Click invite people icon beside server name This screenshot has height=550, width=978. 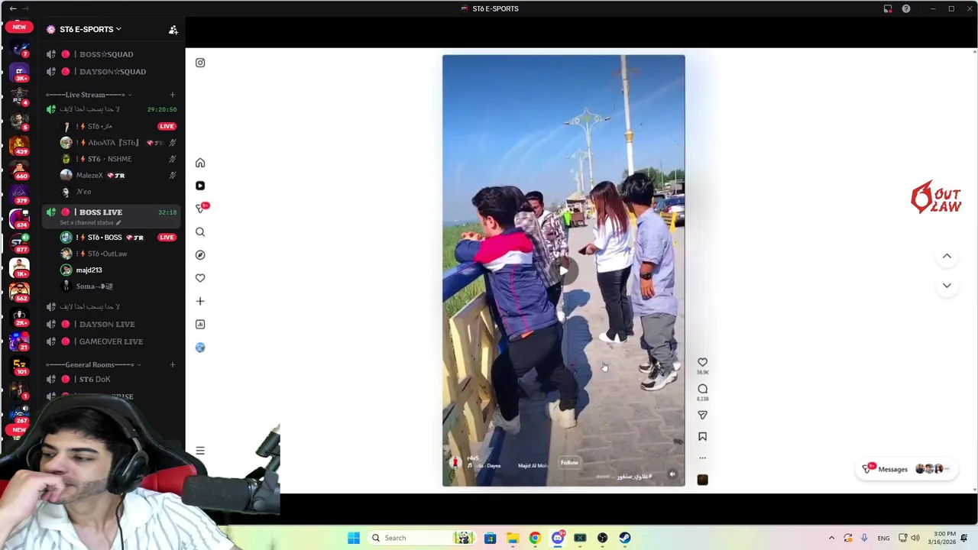[173, 30]
